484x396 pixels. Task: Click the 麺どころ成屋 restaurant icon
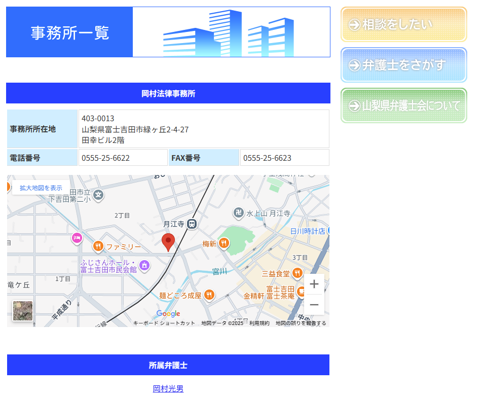[x=209, y=295]
